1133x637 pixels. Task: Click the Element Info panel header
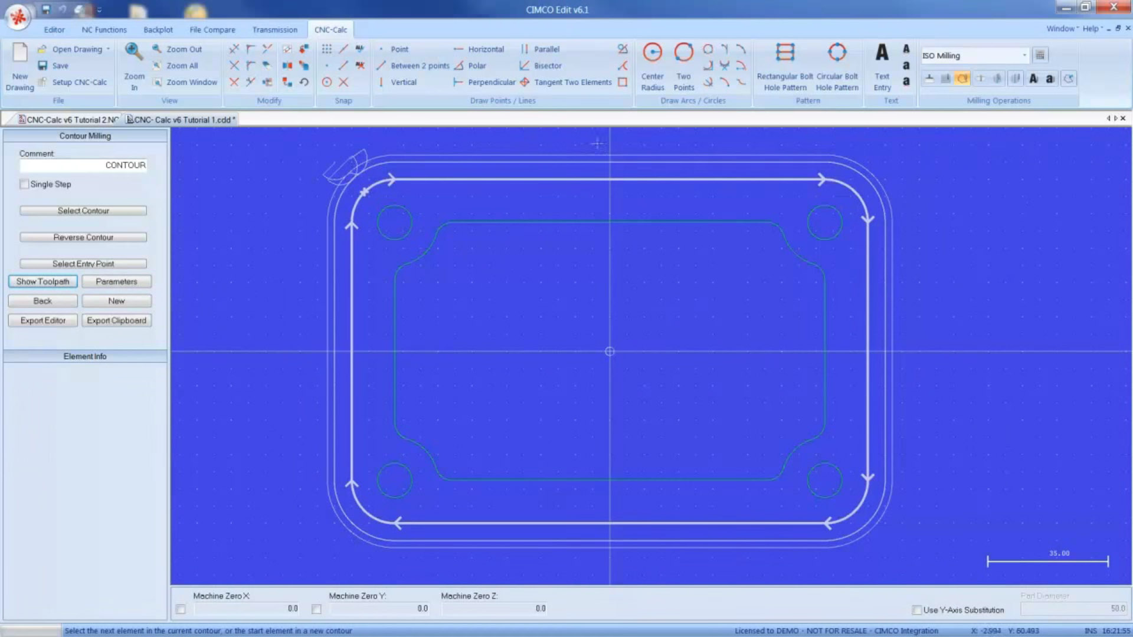pyautogui.click(x=85, y=356)
